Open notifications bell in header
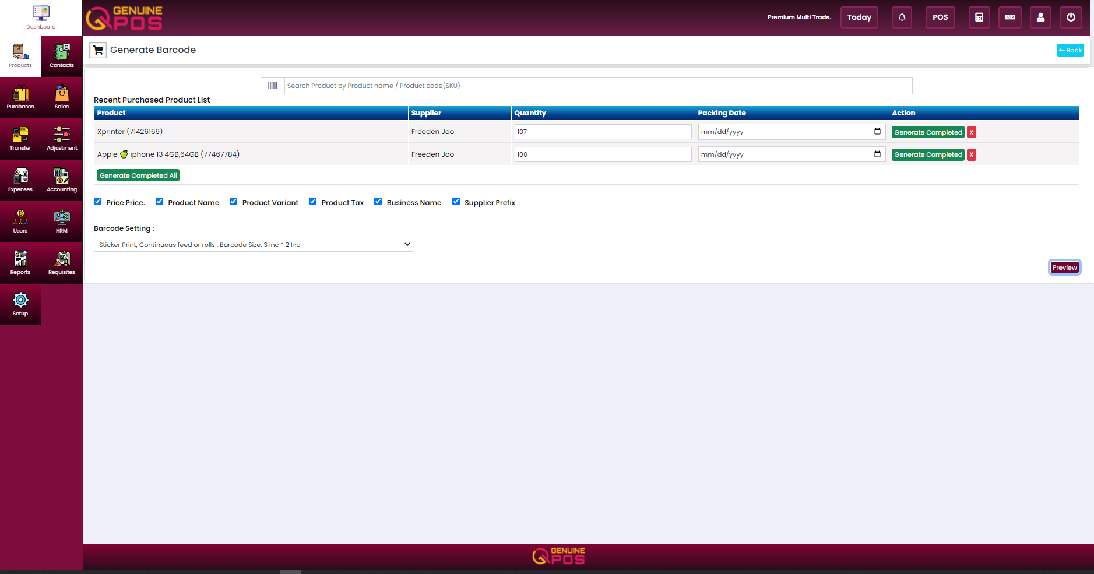Screen dimensions: 1094x574 pos(902,17)
